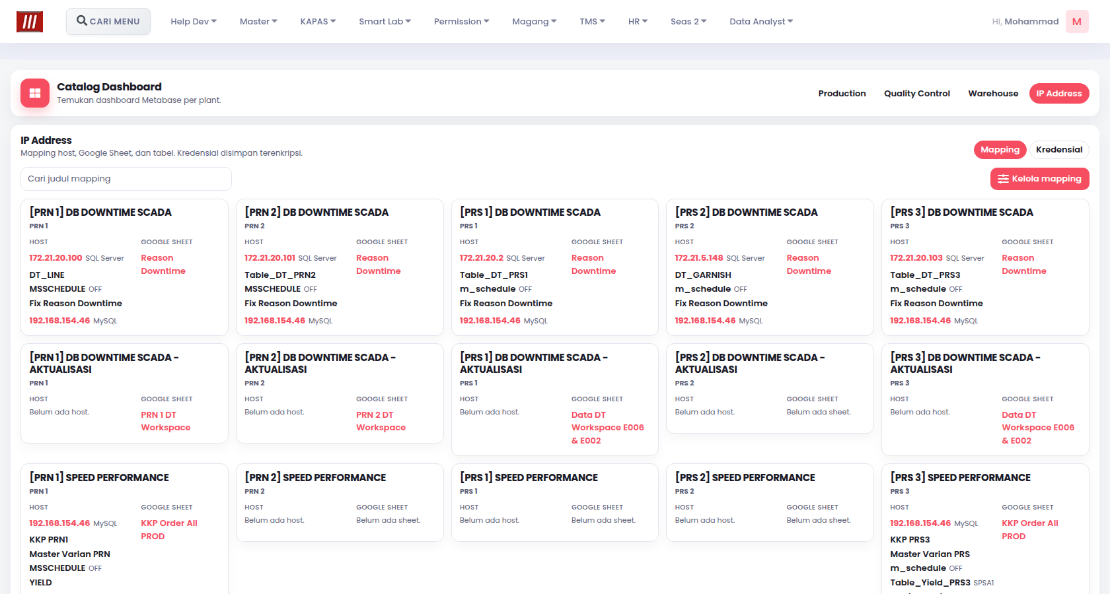The width and height of the screenshot is (1110, 594).
Task: Click host IP 172.21.20.101
Action: pos(270,258)
